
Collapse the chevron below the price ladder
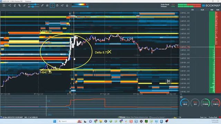coord(181,94)
